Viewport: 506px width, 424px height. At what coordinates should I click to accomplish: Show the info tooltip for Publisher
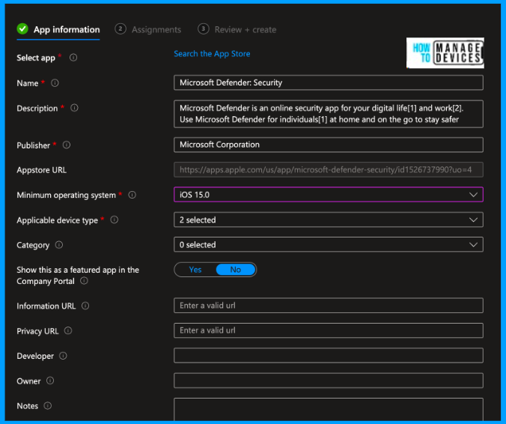click(x=67, y=145)
